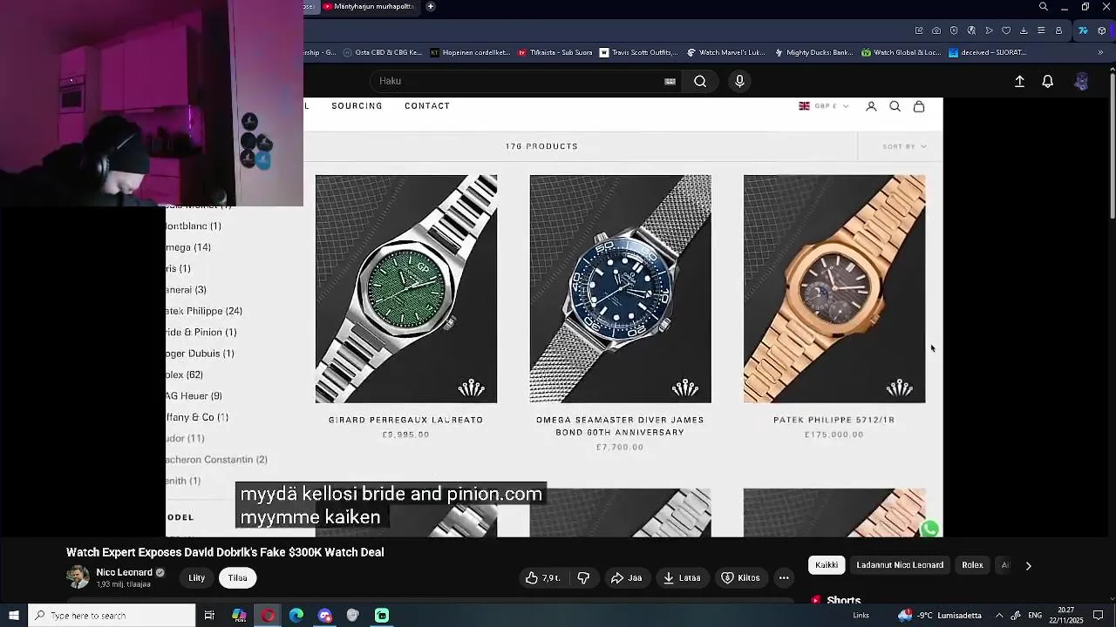The width and height of the screenshot is (1116, 627).
Task: Open the Opera GX taskbar icon
Action: (x=268, y=616)
